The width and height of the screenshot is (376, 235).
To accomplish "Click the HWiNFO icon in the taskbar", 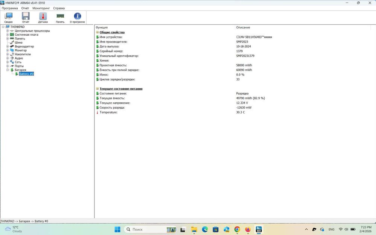I will pyautogui.click(x=259, y=229).
